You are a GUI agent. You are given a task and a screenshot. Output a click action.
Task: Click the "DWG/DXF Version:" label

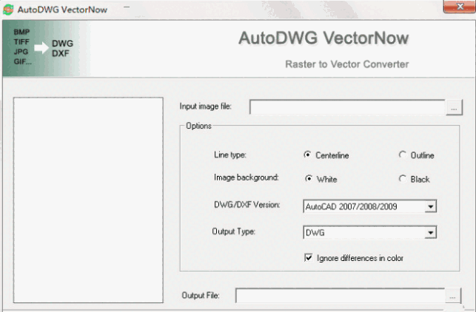247,205
